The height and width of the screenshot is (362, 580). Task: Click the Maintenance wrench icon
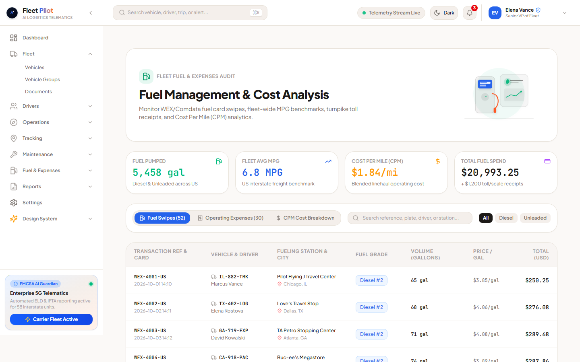(x=14, y=154)
